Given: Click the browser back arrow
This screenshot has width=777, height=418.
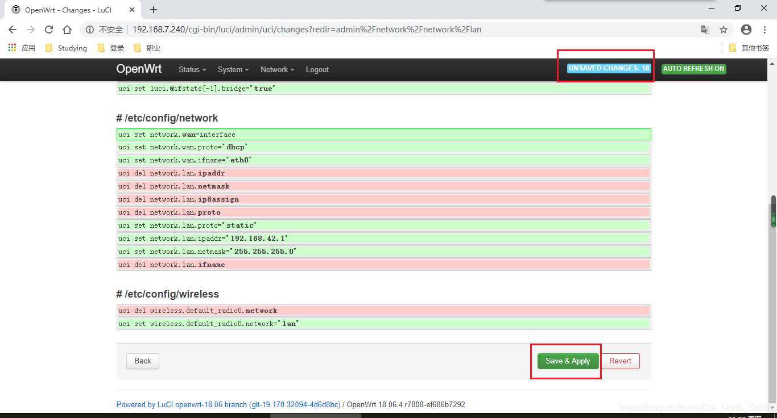Looking at the screenshot, I should coord(13,30).
